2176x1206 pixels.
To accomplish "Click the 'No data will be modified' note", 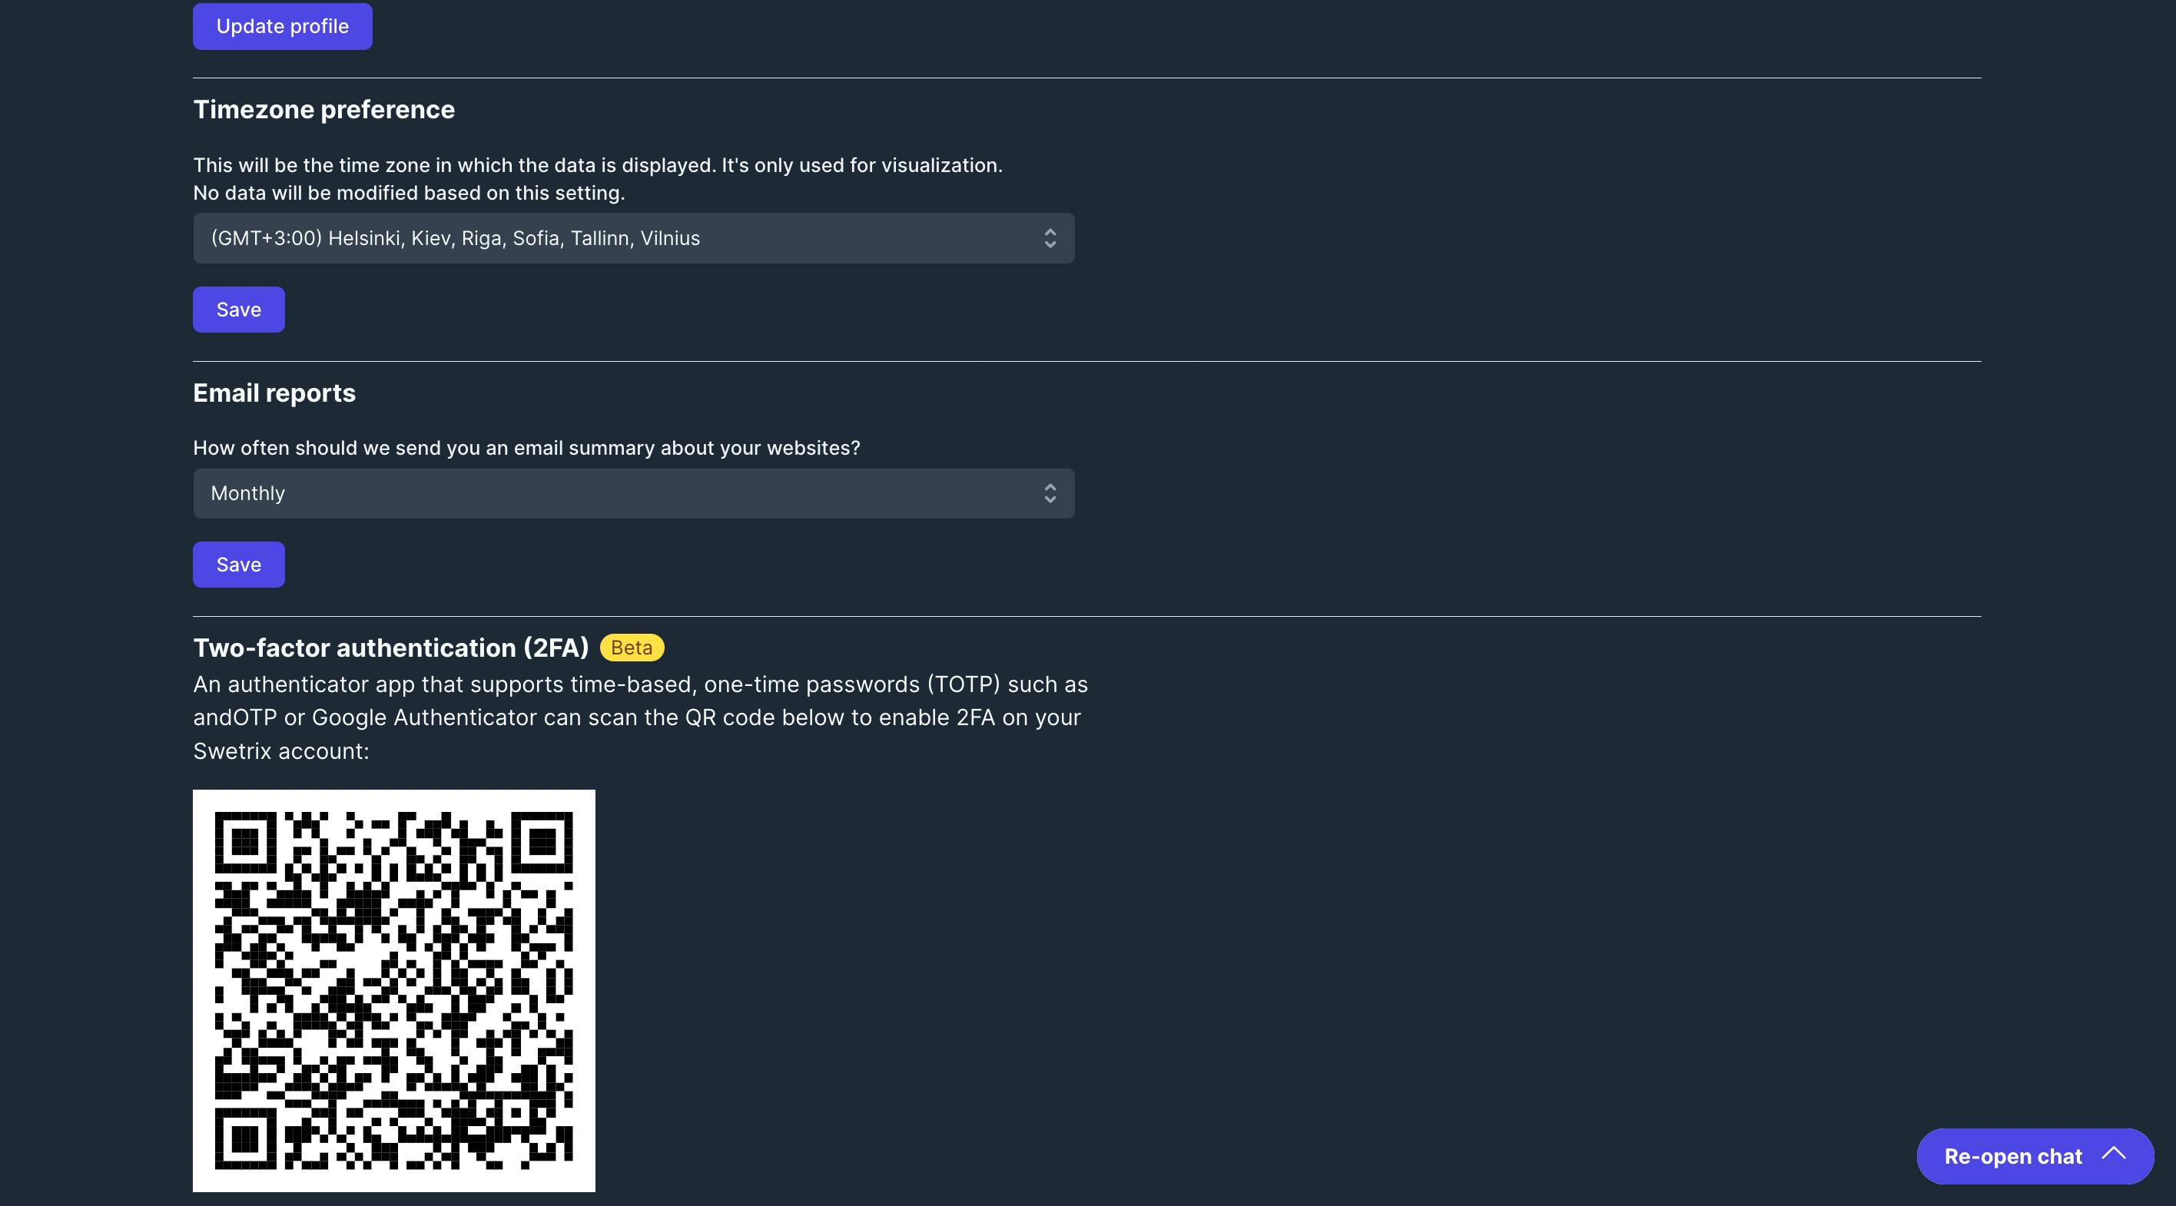I will pos(409,194).
